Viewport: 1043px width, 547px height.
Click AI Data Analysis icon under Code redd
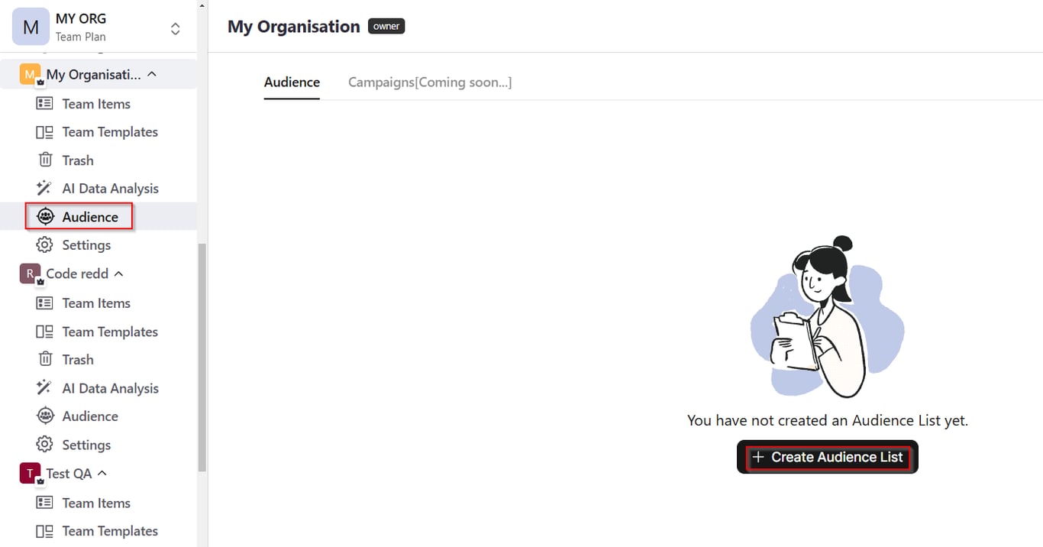pos(45,388)
